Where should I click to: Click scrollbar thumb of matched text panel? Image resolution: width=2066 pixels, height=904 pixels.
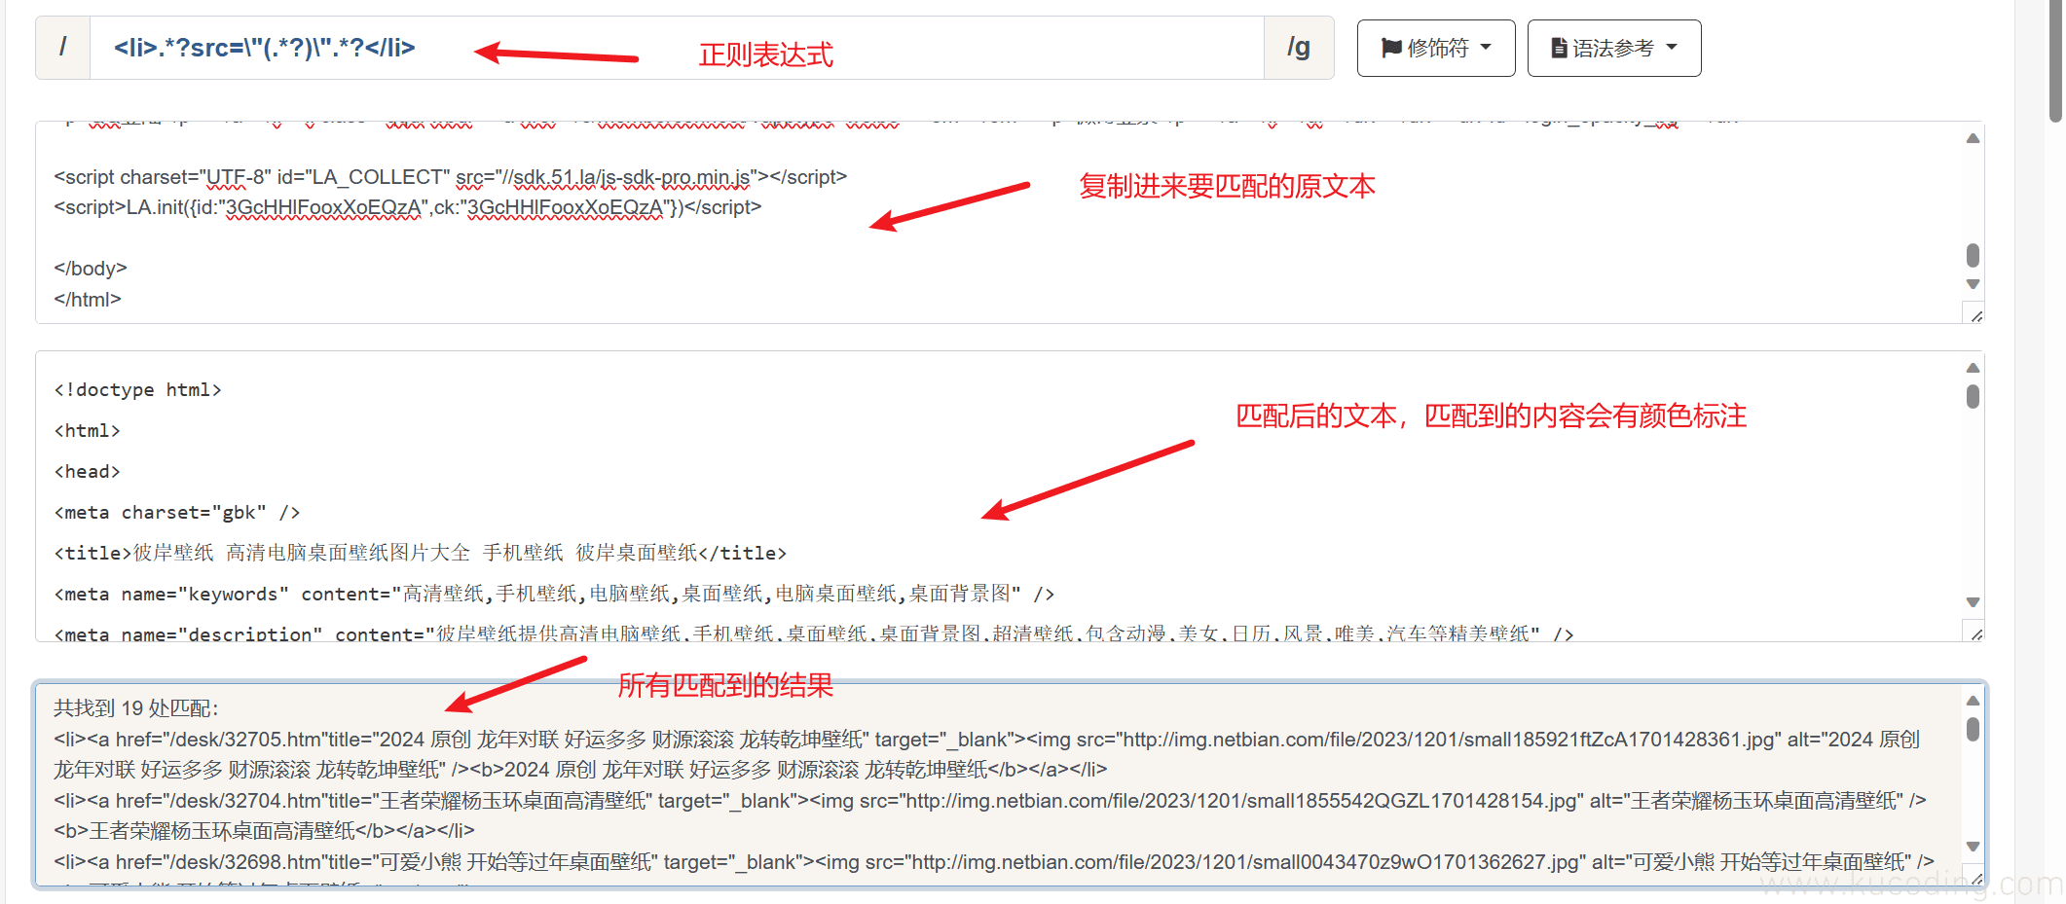(1973, 396)
